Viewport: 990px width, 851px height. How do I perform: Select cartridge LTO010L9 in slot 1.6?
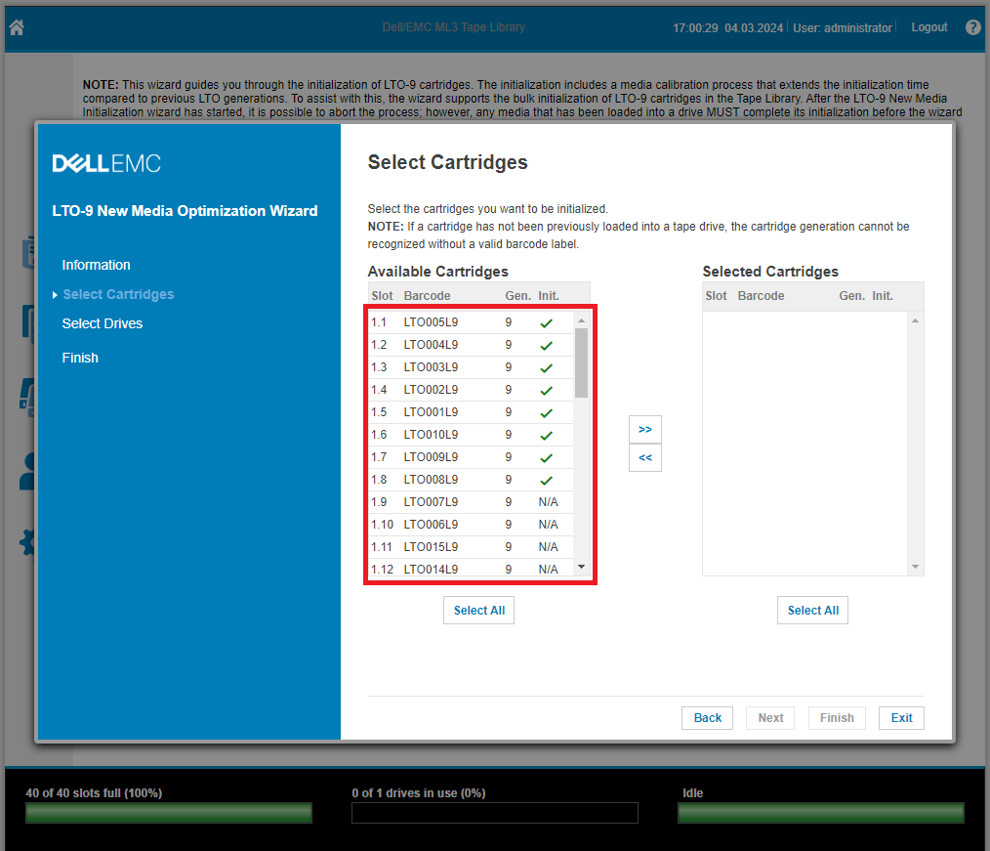tap(471, 435)
